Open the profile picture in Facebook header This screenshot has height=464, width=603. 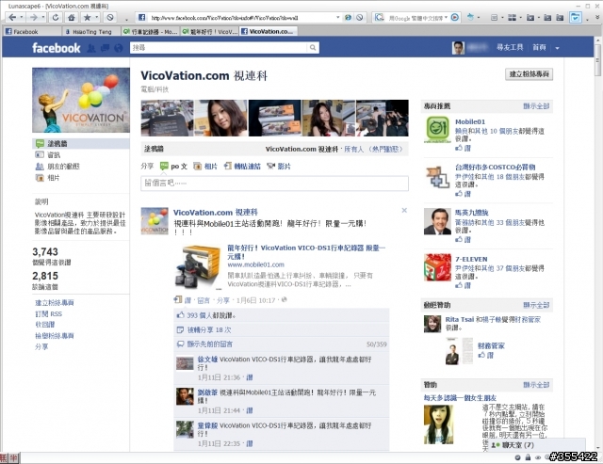coord(458,48)
